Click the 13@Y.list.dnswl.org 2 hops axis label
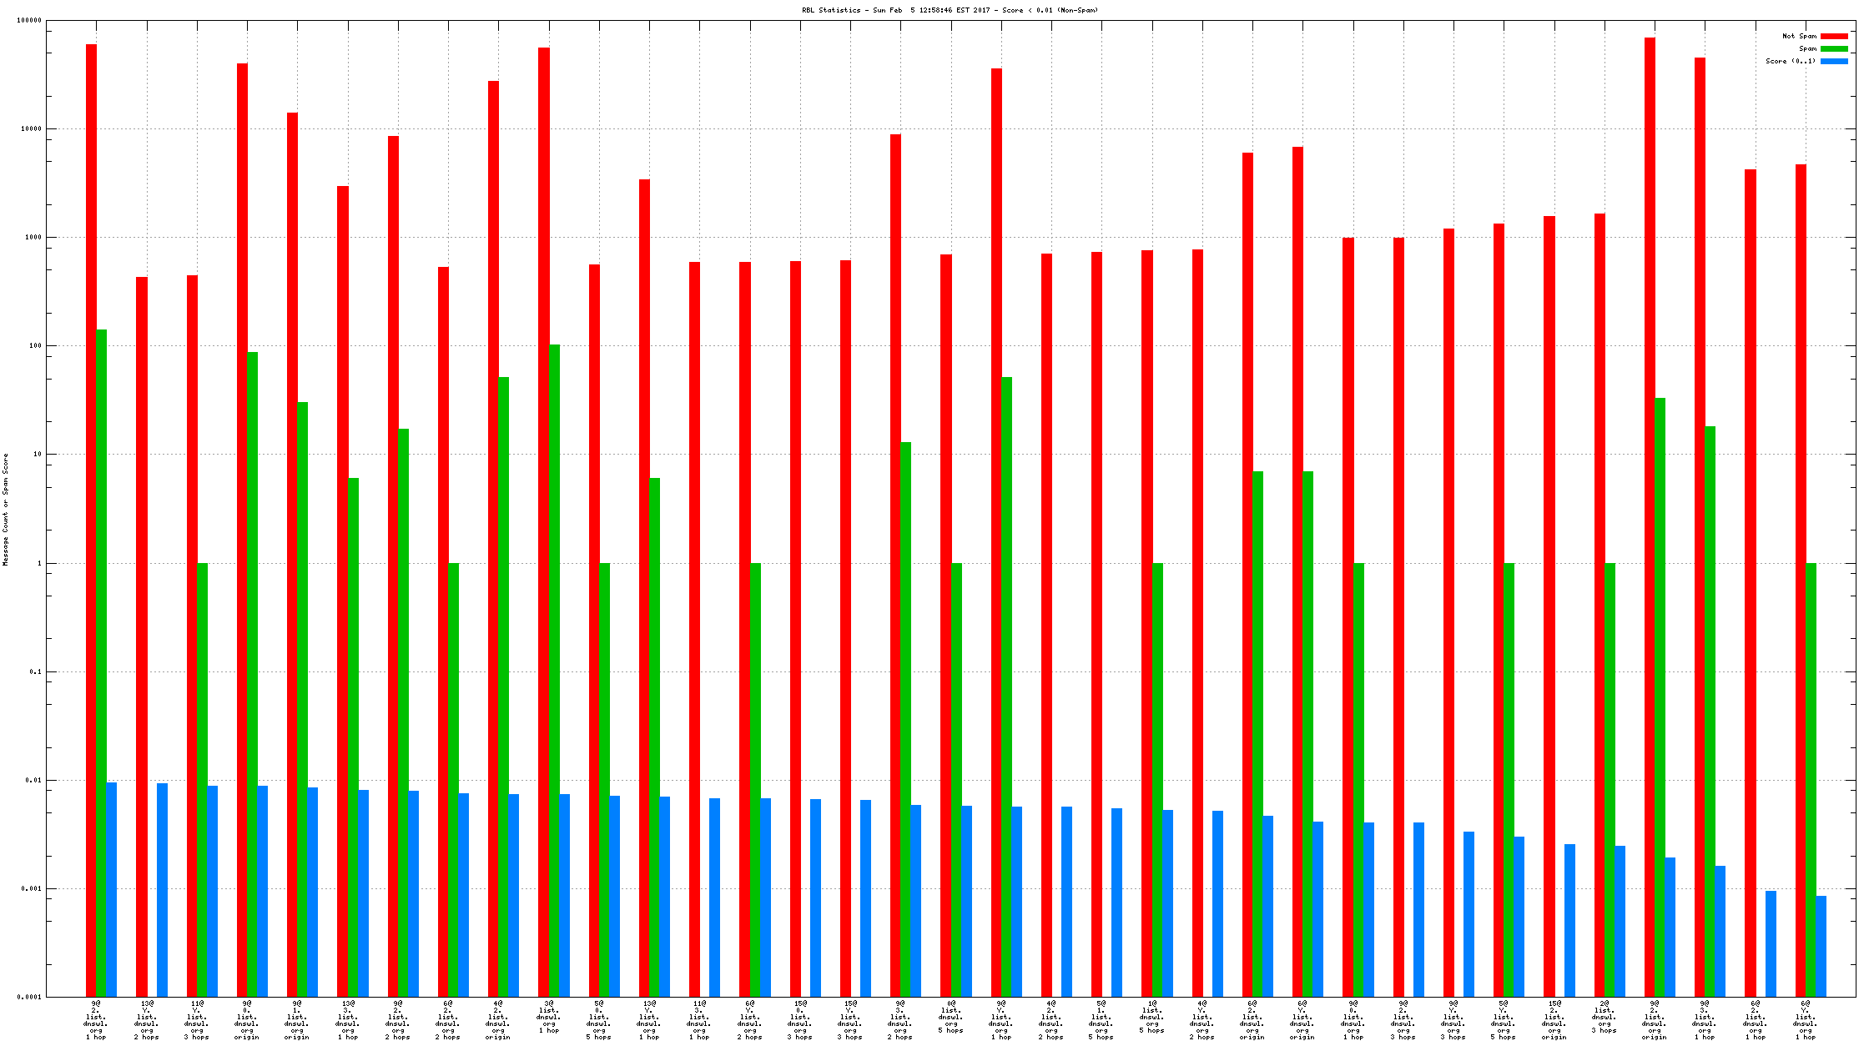 click(x=147, y=1020)
